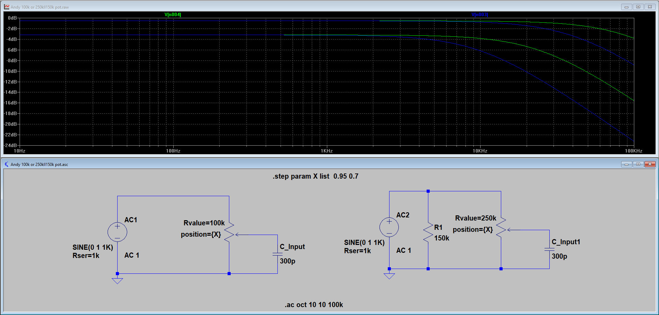Click the ground symbol under AC1
The width and height of the screenshot is (659, 315).
(x=117, y=281)
